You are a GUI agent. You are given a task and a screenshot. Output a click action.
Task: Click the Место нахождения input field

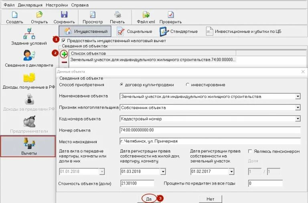[210, 141]
